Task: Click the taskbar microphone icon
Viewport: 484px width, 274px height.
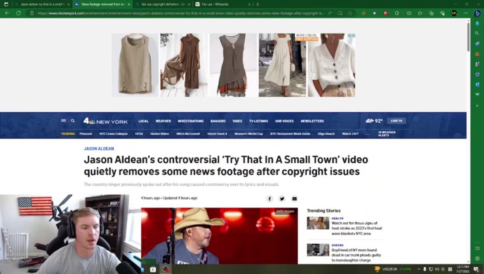Action: pos(425,269)
